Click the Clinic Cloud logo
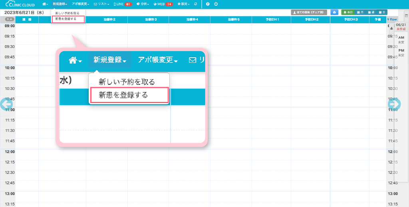 click(20, 4)
